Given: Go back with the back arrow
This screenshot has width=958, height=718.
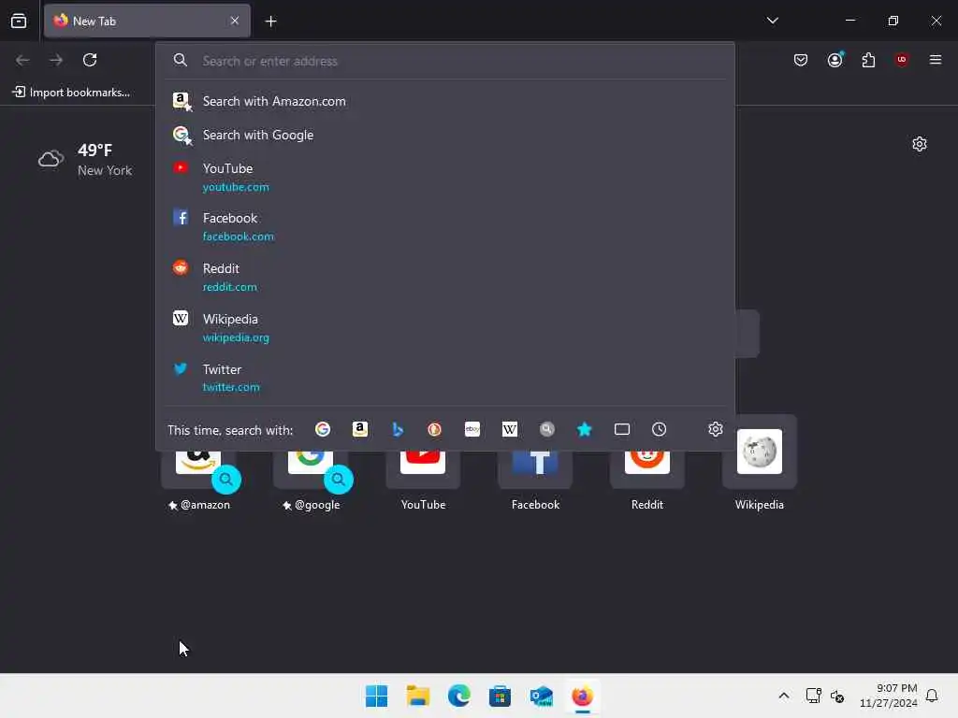Looking at the screenshot, I should (x=22, y=60).
